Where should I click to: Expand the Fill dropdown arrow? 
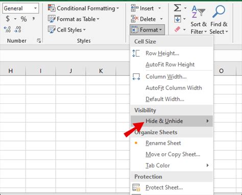184,19
